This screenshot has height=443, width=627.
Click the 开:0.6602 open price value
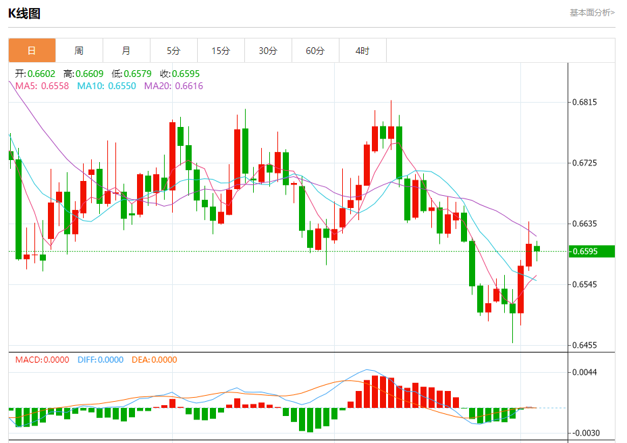(x=35, y=74)
